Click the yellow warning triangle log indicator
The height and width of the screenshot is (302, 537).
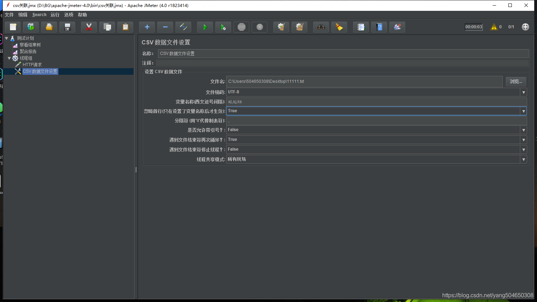(x=494, y=27)
